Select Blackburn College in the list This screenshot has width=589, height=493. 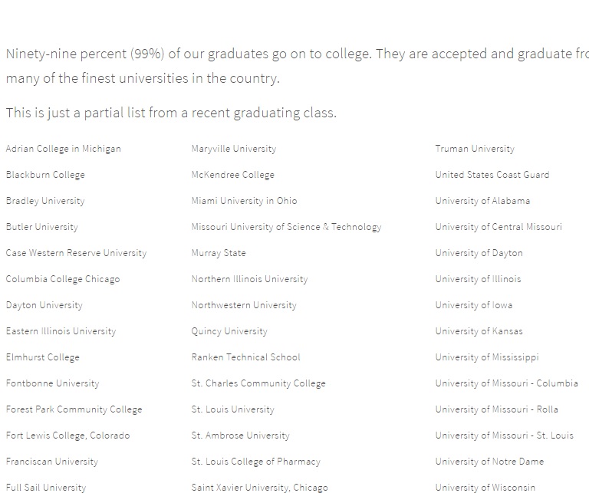tap(45, 175)
